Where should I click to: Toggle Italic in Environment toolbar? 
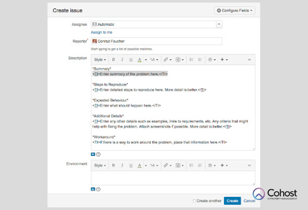(122, 166)
